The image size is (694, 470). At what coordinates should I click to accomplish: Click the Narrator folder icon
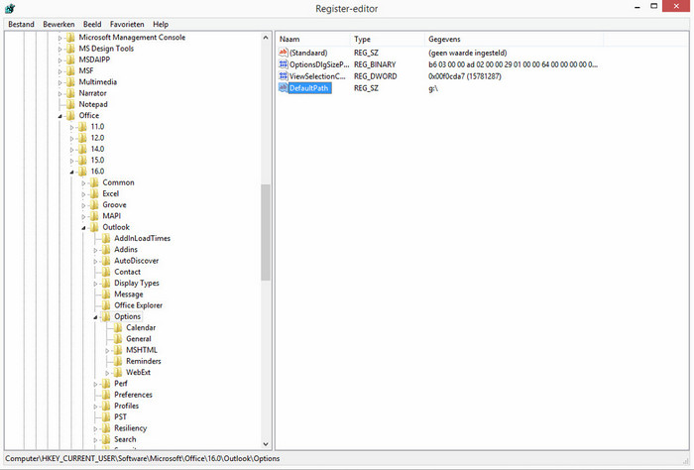pyautogui.click(x=70, y=93)
